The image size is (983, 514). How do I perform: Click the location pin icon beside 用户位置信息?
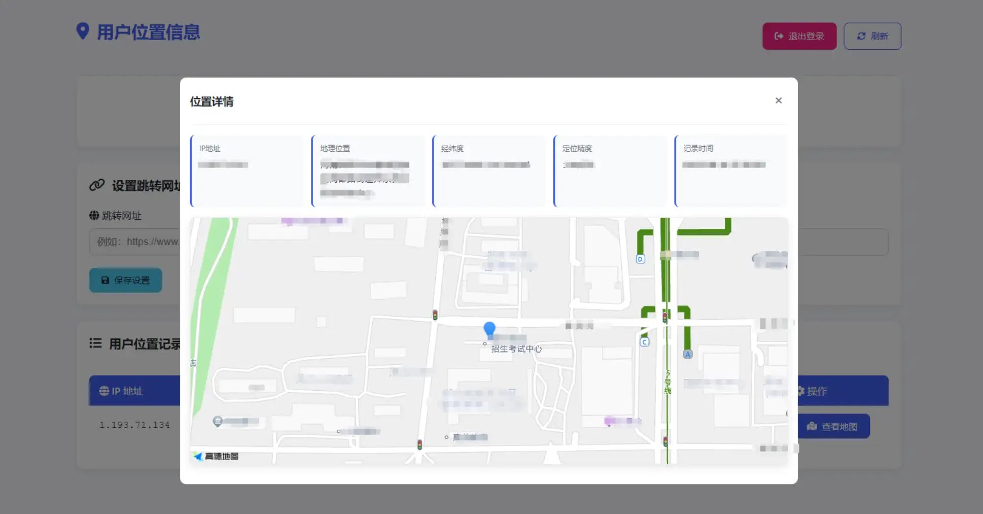click(x=83, y=31)
